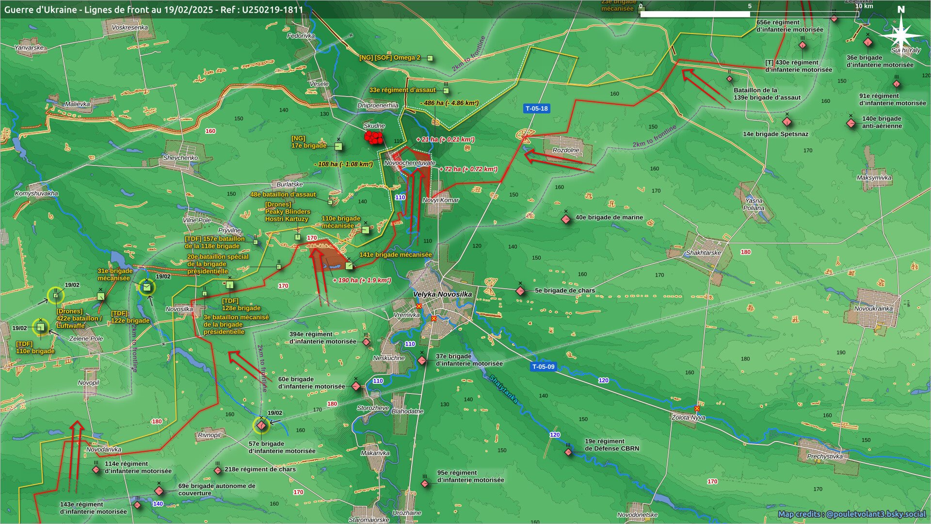Click the circled TDF 110e brigade marker
The height and width of the screenshot is (524, 931).
coord(40,327)
